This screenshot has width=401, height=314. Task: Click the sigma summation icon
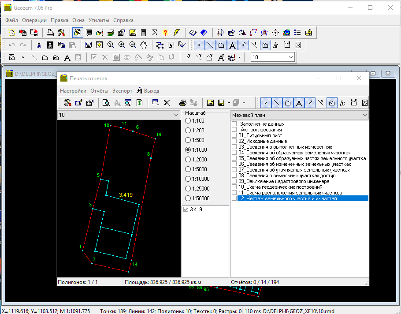(x=154, y=33)
